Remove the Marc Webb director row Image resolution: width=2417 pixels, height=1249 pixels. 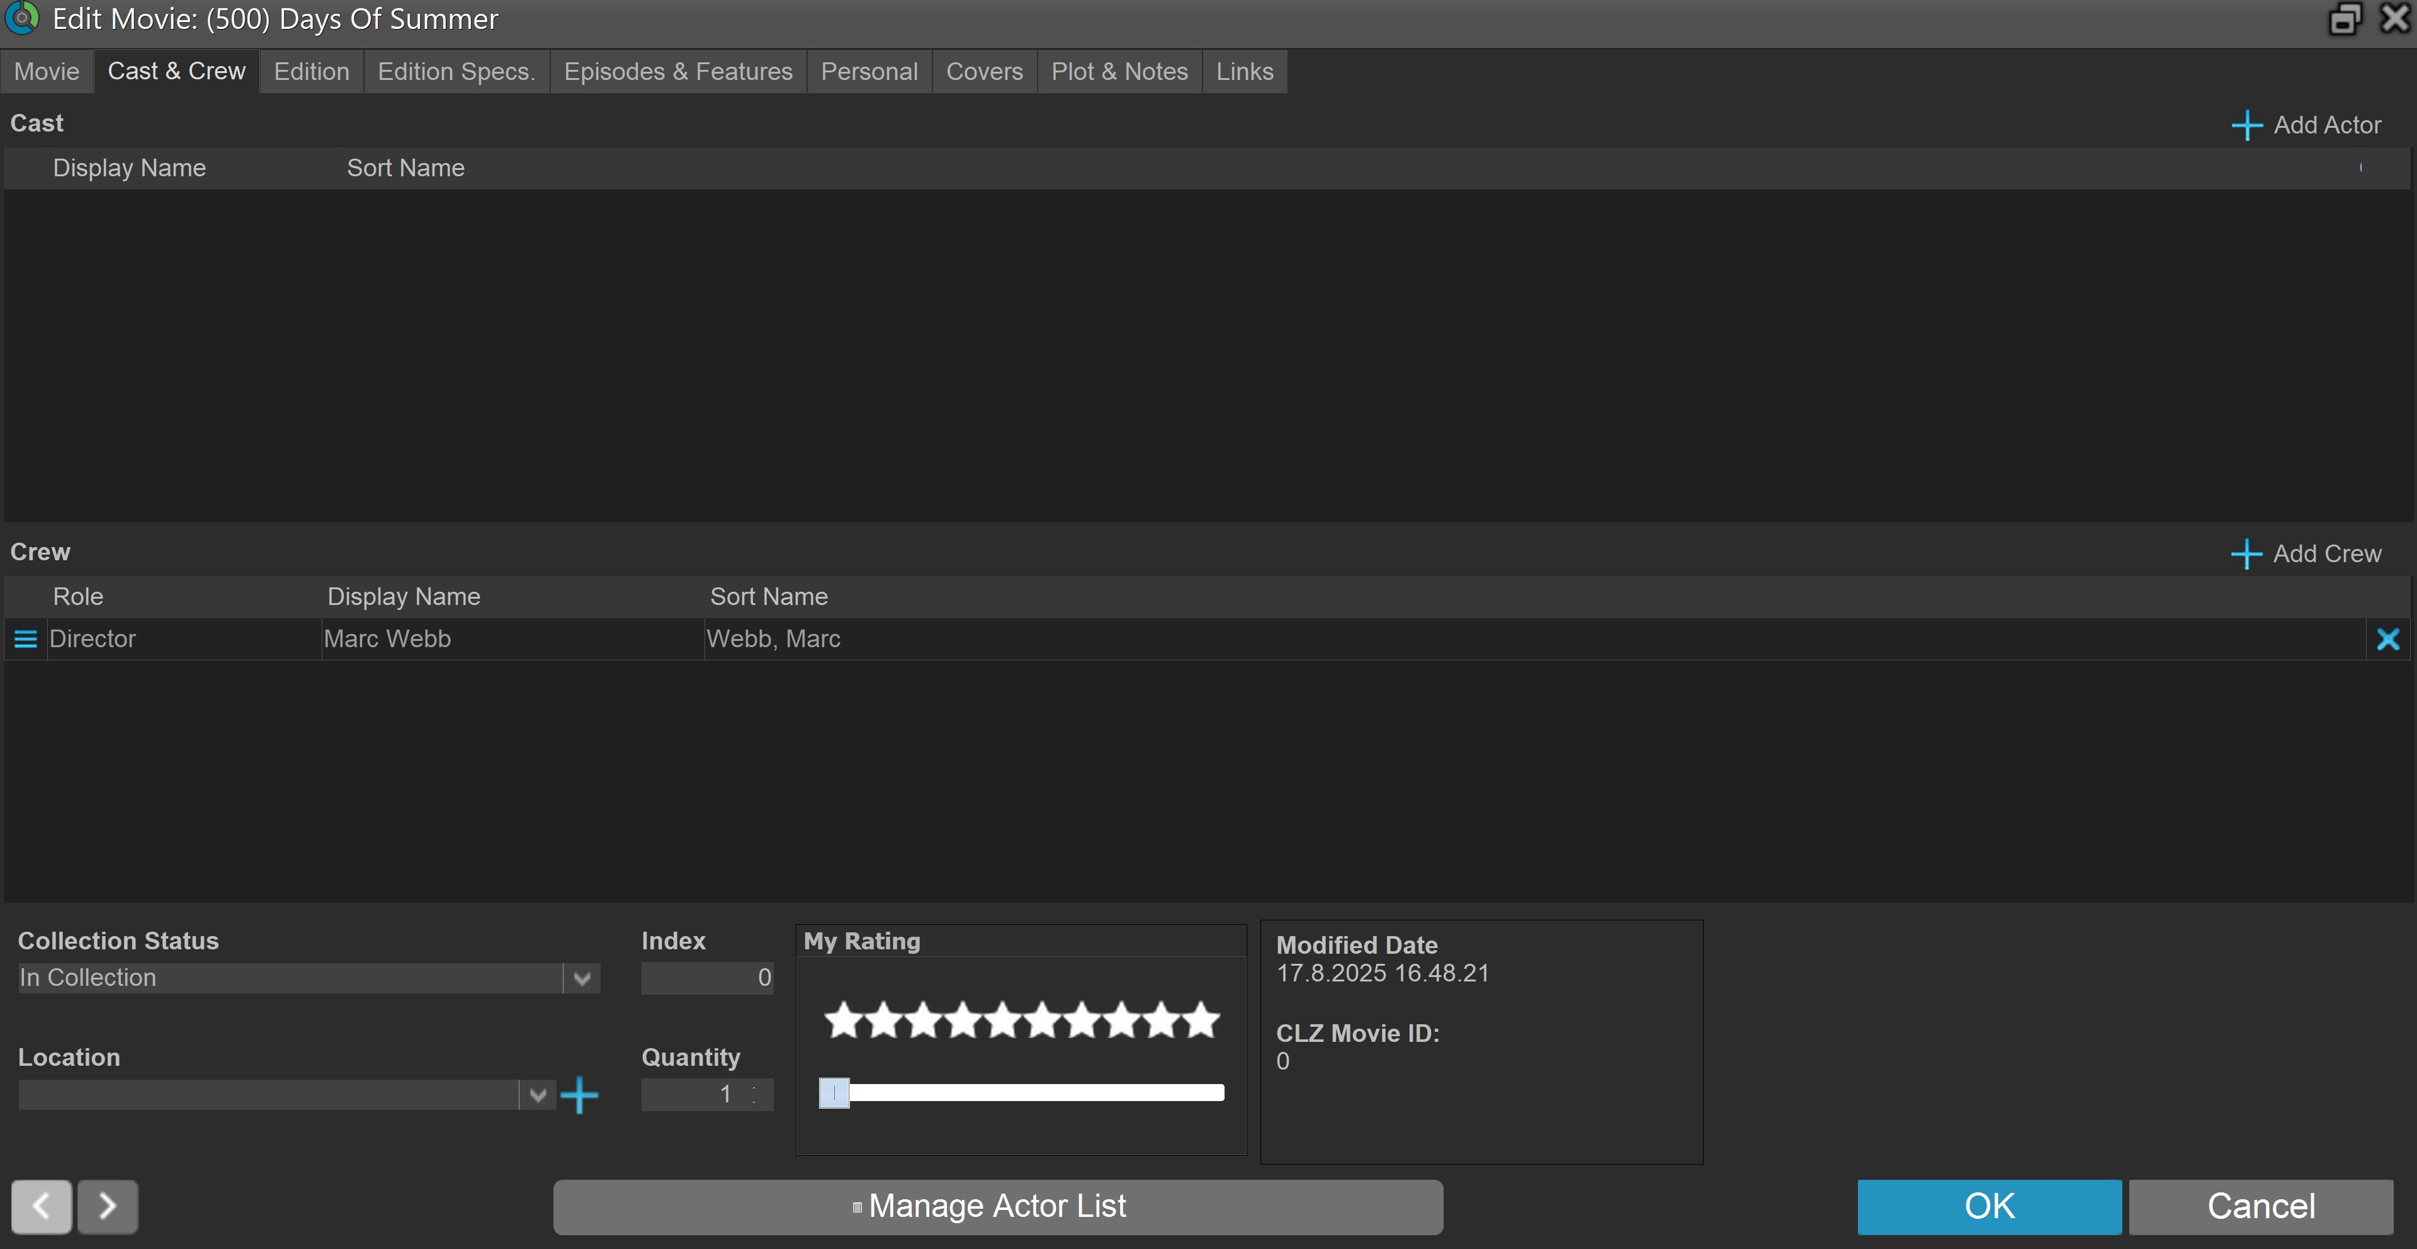(x=2387, y=639)
